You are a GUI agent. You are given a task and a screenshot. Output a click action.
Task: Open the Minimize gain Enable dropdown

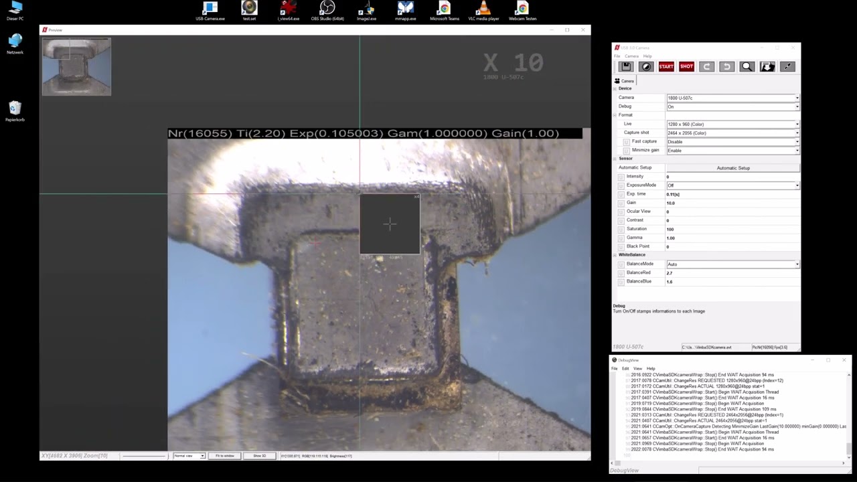732,151
